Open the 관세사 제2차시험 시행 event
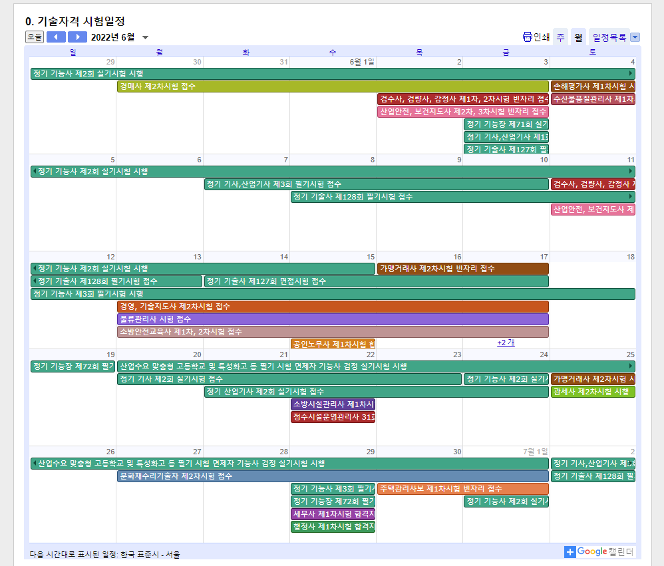The image size is (664, 566). click(592, 392)
